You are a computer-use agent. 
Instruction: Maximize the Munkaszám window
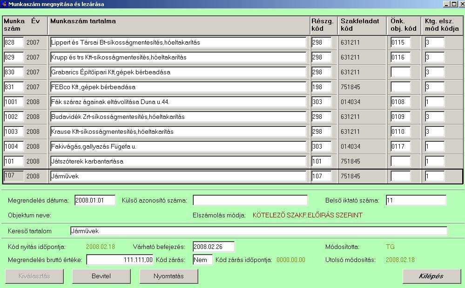(x=454, y=4)
